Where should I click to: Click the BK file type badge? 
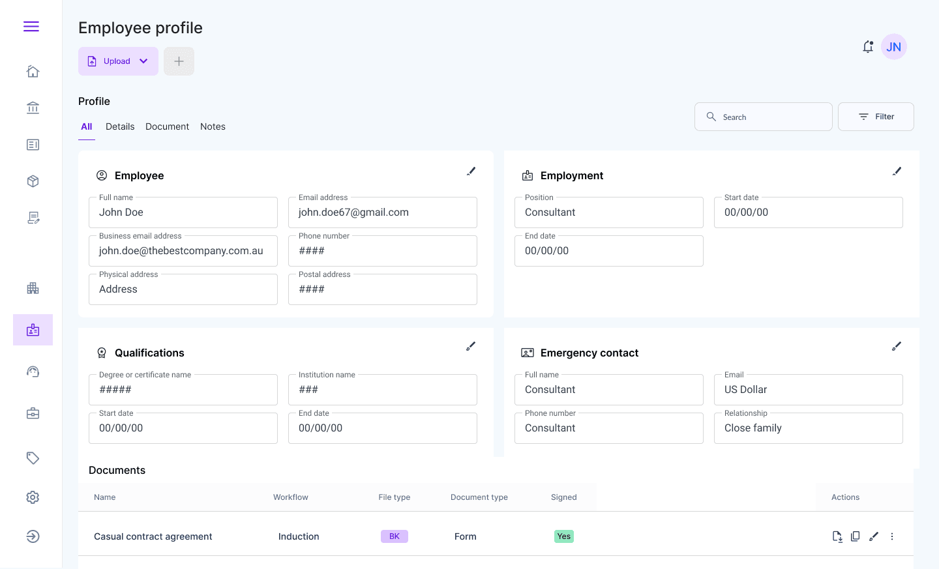pos(395,536)
